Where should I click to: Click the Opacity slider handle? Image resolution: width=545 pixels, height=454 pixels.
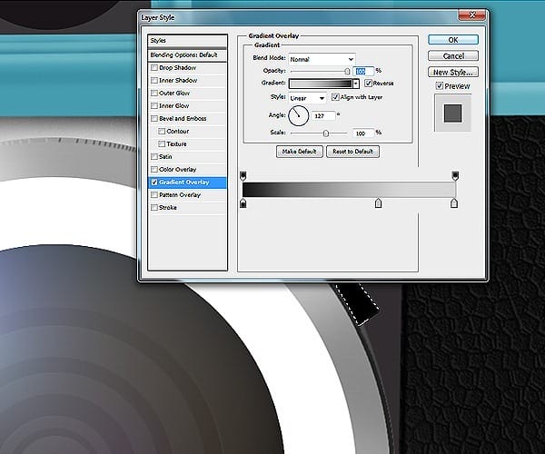pyautogui.click(x=347, y=71)
